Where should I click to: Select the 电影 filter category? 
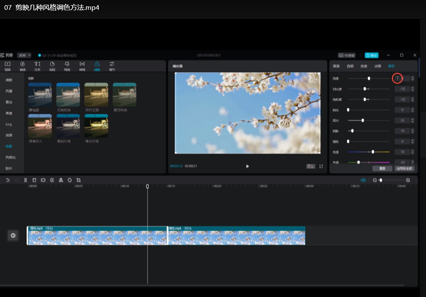[x=9, y=146]
